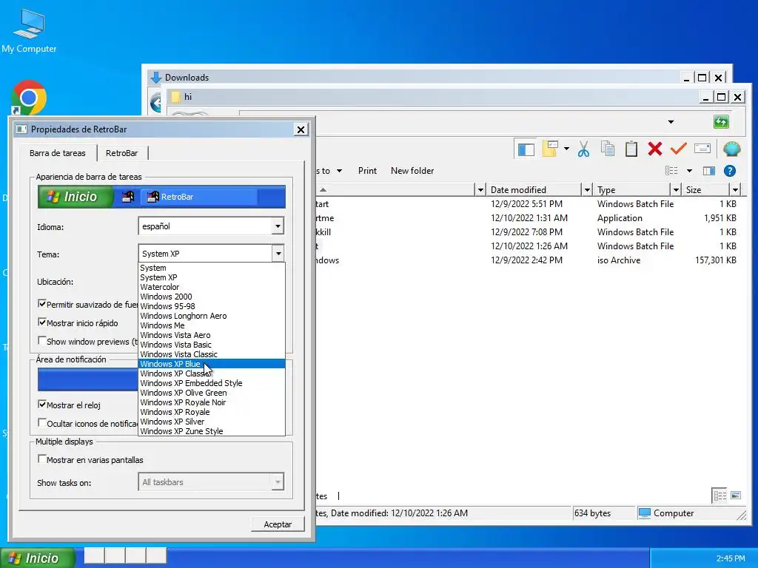The width and height of the screenshot is (758, 568).
Task: Open Google Chrome desktop shortcut
Action: (29, 98)
